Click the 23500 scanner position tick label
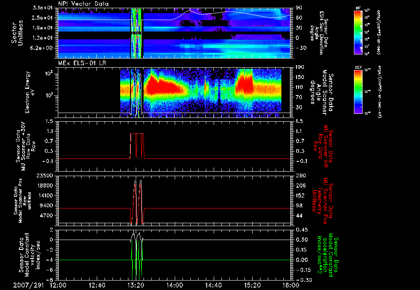Viewport: 420px width, 290px height. (45, 175)
